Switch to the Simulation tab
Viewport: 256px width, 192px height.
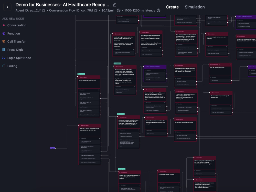(195, 7)
